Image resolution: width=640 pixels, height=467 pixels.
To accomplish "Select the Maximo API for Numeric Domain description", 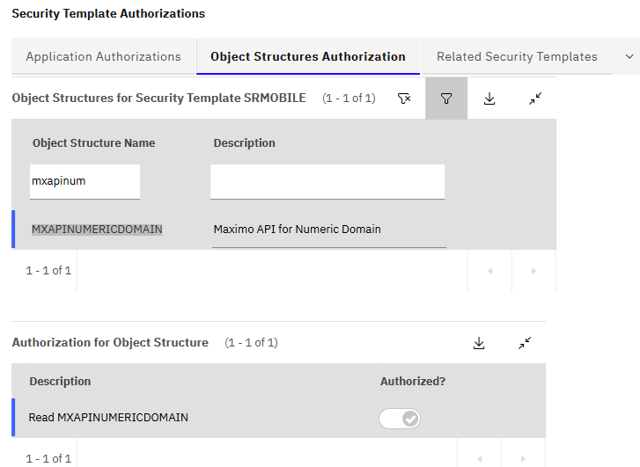I will coord(298,230).
